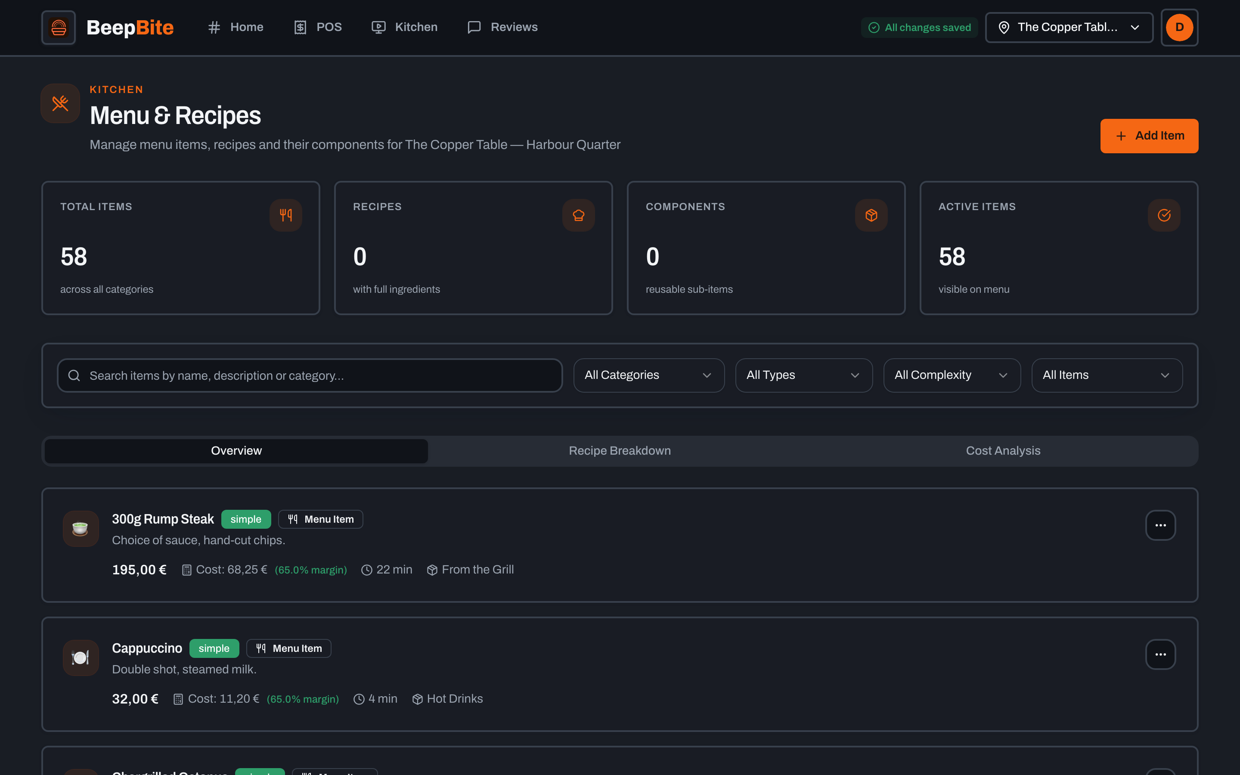The height and width of the screenshot is (775, 1240).
Task: Open the Reviews nav item
Action: pos(502,27)
